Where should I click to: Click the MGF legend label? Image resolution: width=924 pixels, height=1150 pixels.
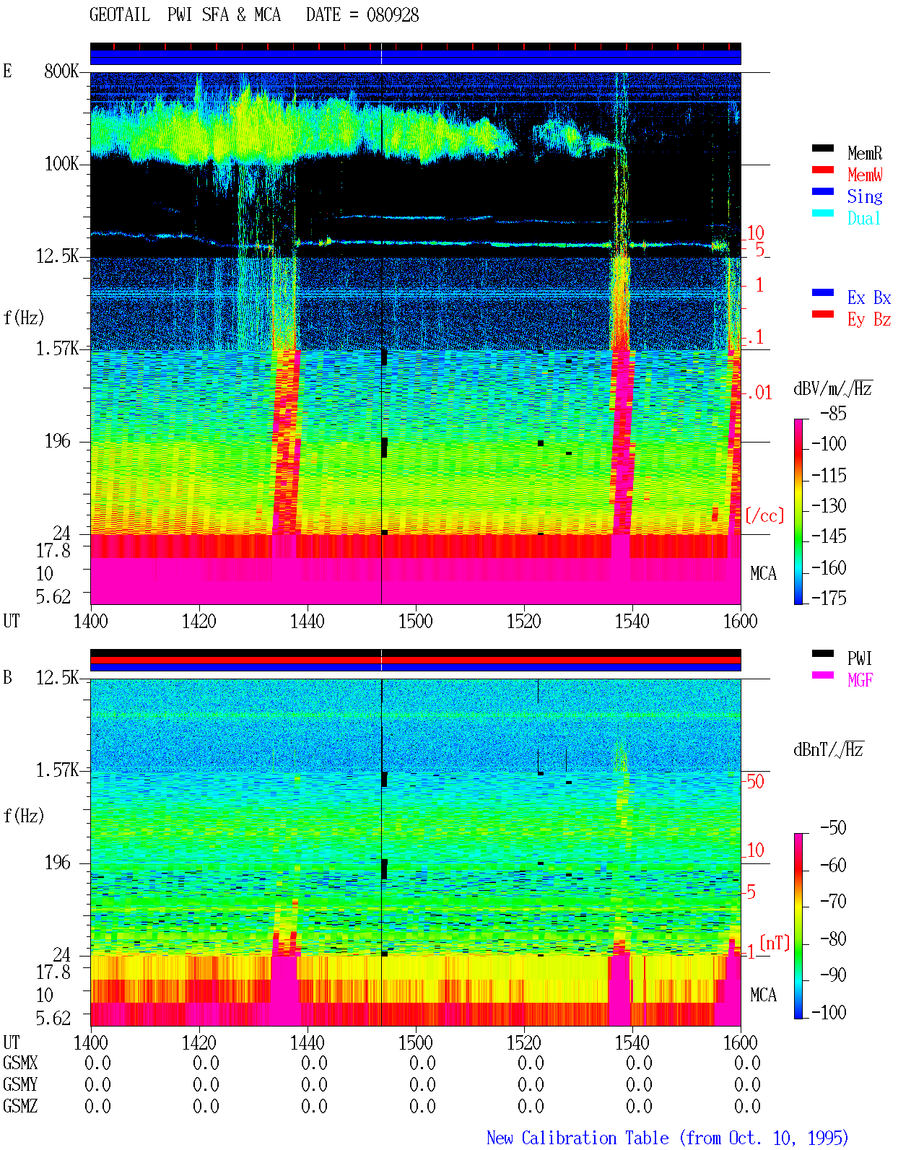tap(860, 680)
